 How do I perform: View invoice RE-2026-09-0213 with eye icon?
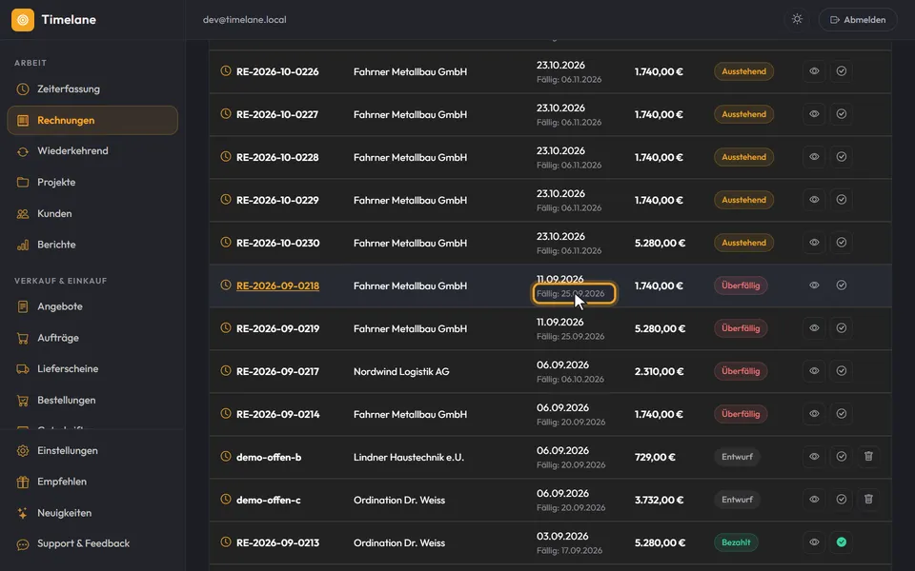pos(814,542)
